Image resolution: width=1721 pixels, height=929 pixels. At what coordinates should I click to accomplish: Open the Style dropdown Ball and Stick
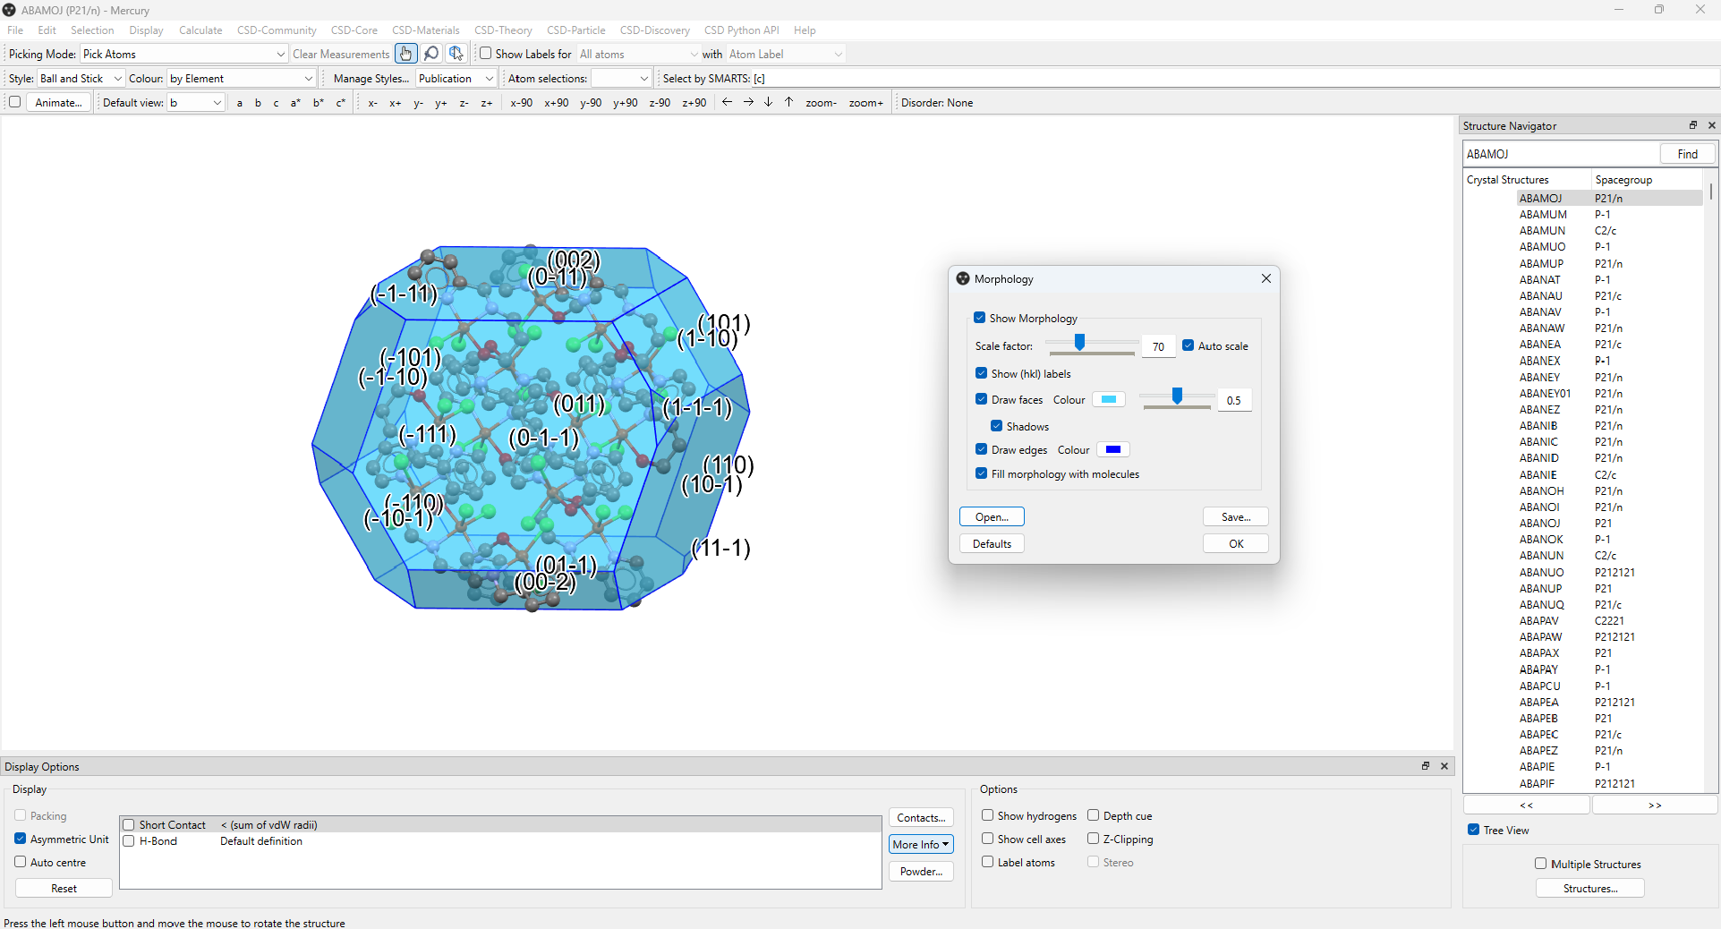[x=80, y=79]
